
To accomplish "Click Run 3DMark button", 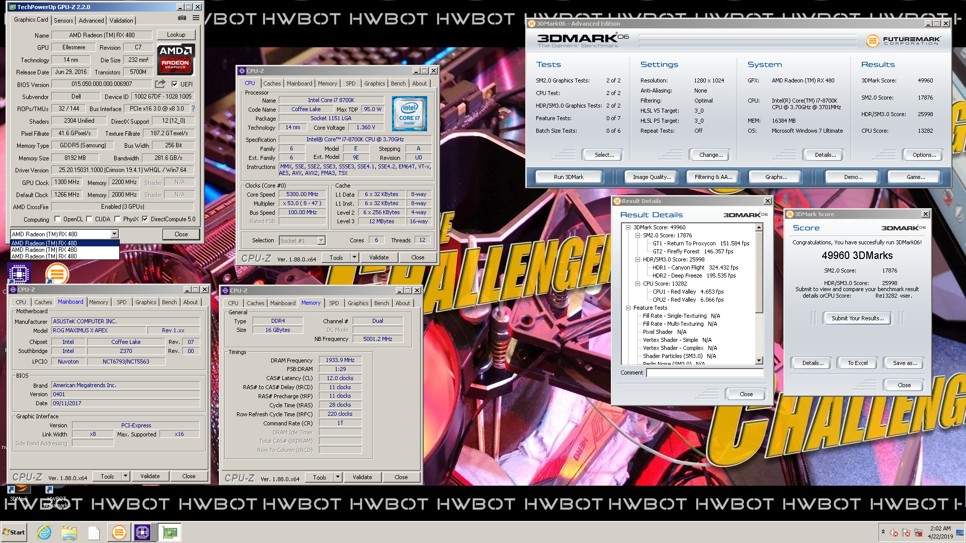I will click(569, 177).
